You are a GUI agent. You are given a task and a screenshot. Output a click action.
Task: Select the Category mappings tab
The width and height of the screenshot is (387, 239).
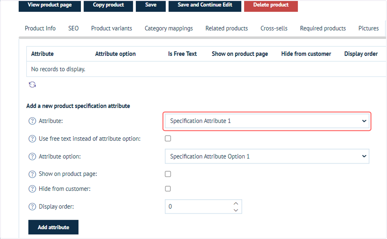pos(169,28)
